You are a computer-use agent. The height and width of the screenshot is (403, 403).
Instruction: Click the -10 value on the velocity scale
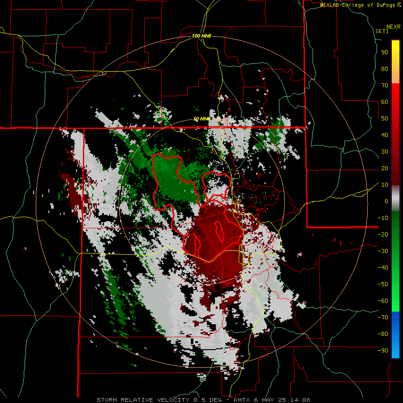click(x=383, y=218)
